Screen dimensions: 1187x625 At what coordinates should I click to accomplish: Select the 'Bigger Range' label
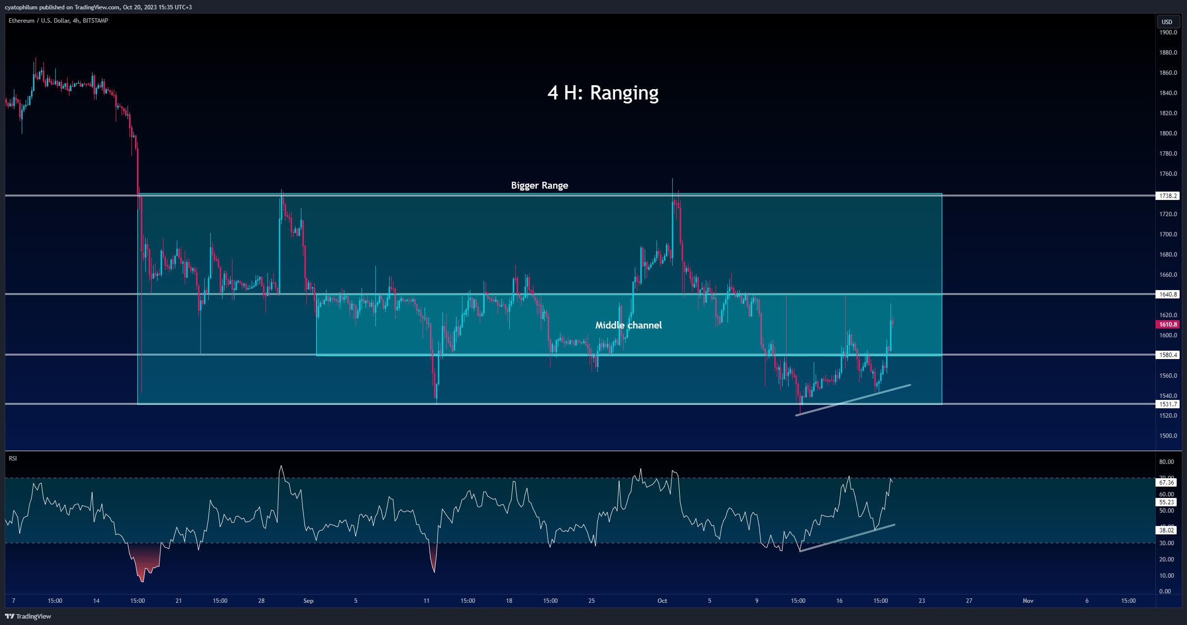(539, 185)
